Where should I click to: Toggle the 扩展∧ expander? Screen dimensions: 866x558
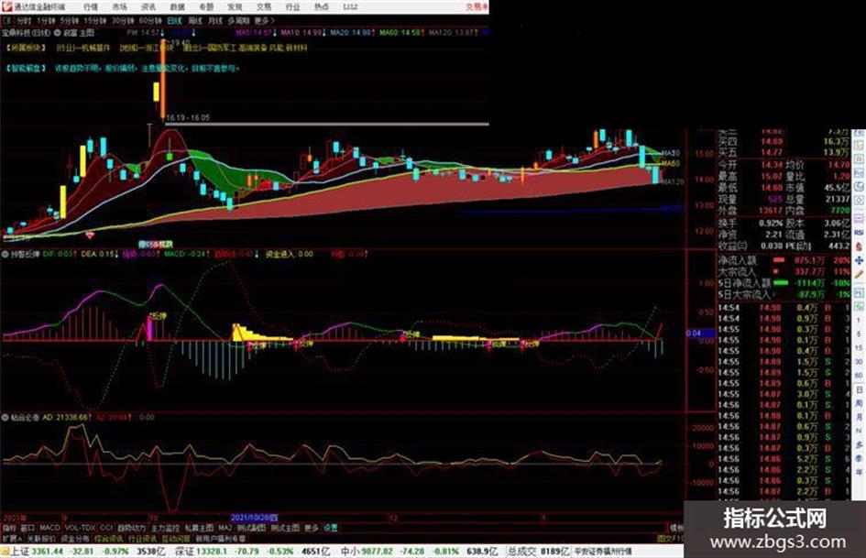pos(12,539)
